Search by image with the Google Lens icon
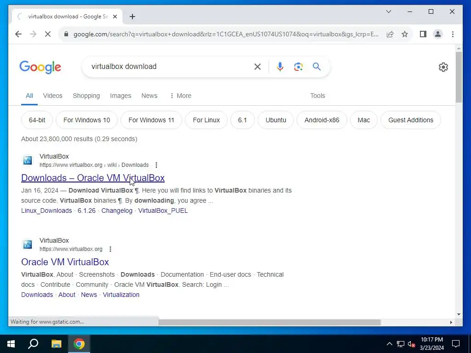The width and height of the screenshot is (471, 353). point(298,67)
